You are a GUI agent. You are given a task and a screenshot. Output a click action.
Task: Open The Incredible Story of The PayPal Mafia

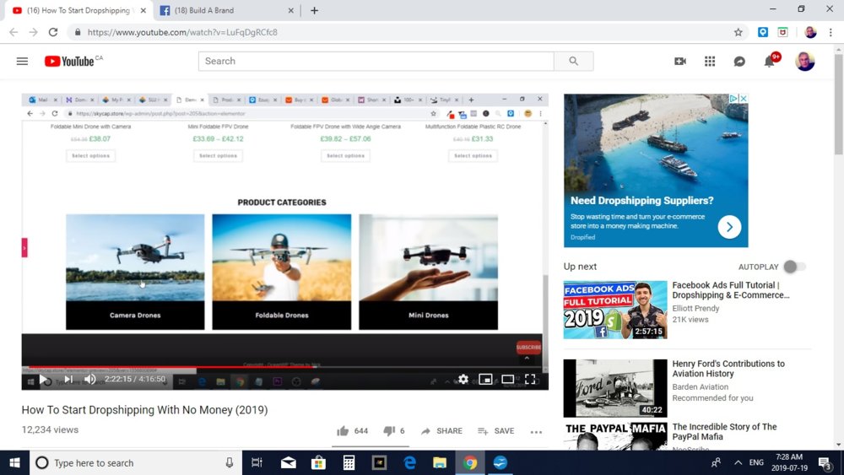click(724, 431)
